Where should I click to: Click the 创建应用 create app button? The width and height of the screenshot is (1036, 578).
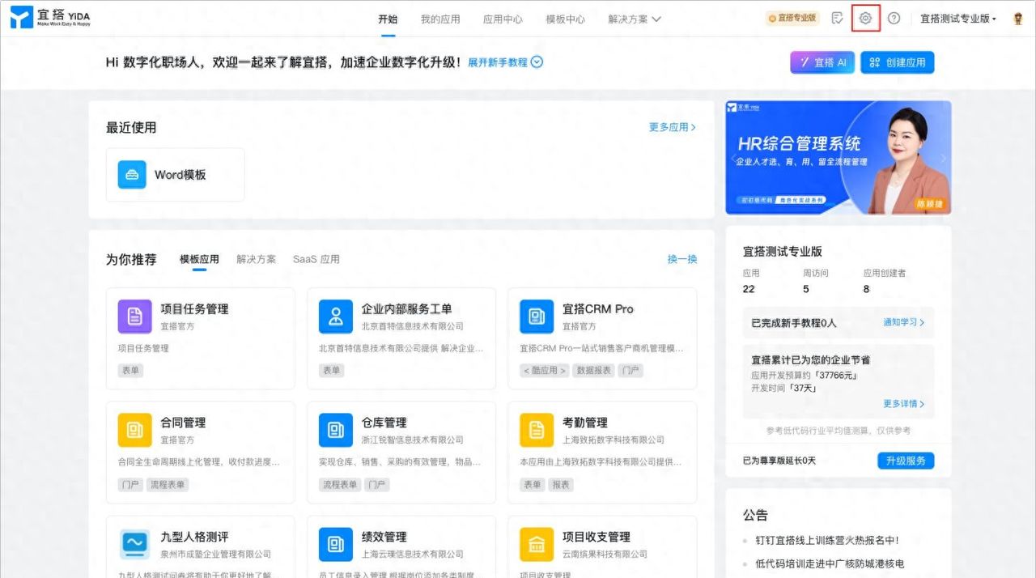[897, 62]
